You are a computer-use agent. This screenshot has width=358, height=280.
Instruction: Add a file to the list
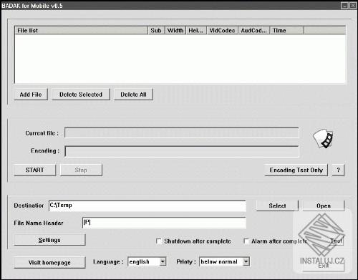tap(31, 95)
